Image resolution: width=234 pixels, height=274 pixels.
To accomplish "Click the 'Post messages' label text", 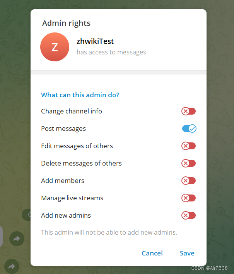I will pyautogui.click(x=63, y=129).
